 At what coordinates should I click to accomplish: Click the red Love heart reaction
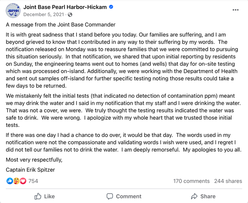pos(23,181)
